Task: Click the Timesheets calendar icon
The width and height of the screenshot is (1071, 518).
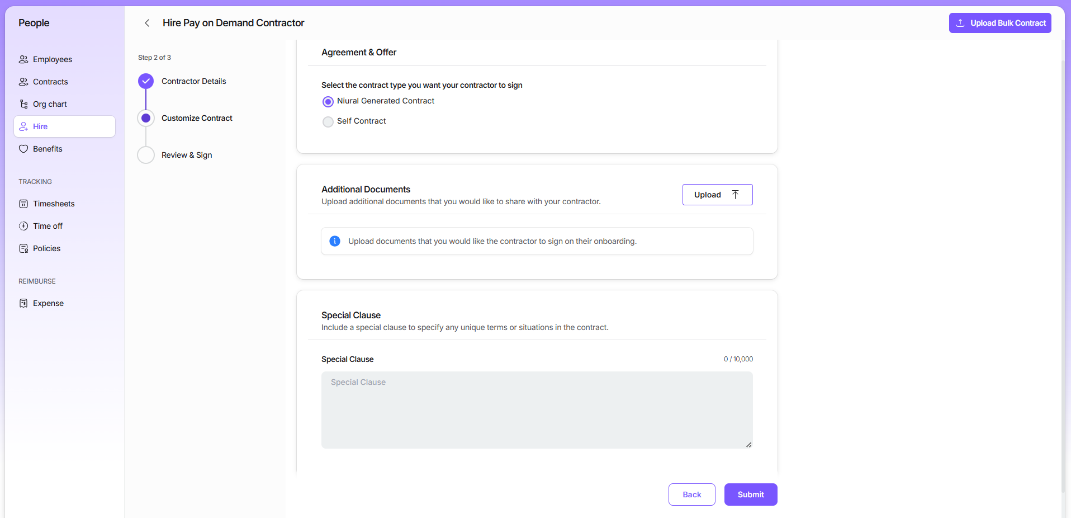Action: click(23, 204)
